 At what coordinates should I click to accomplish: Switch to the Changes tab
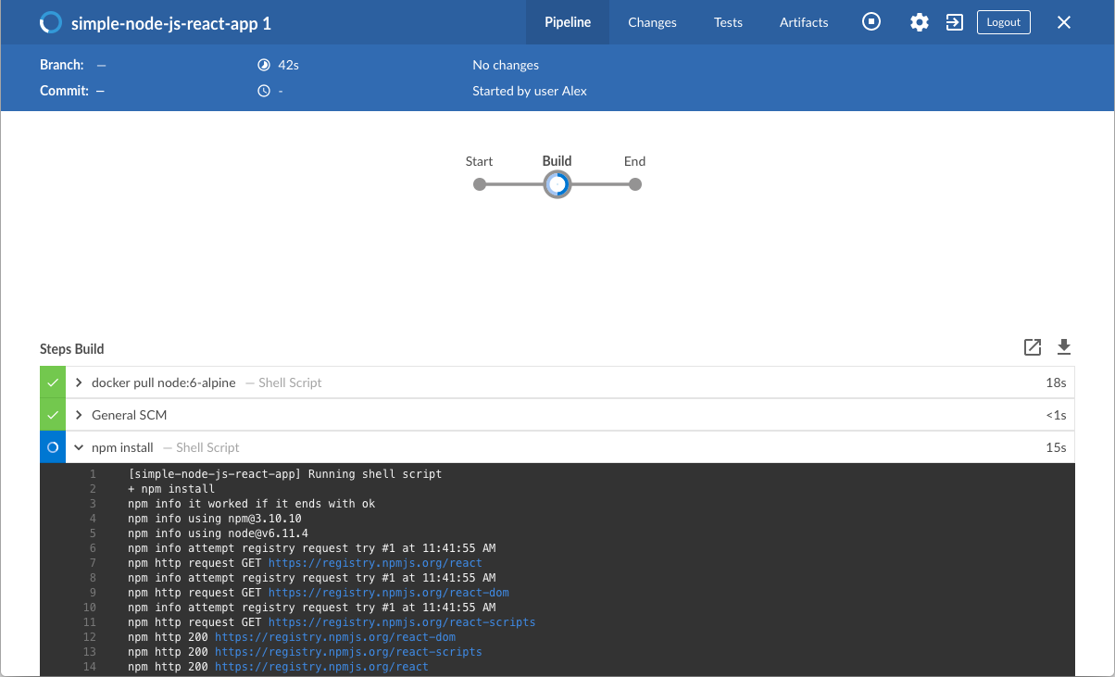[x=652, y=22]
